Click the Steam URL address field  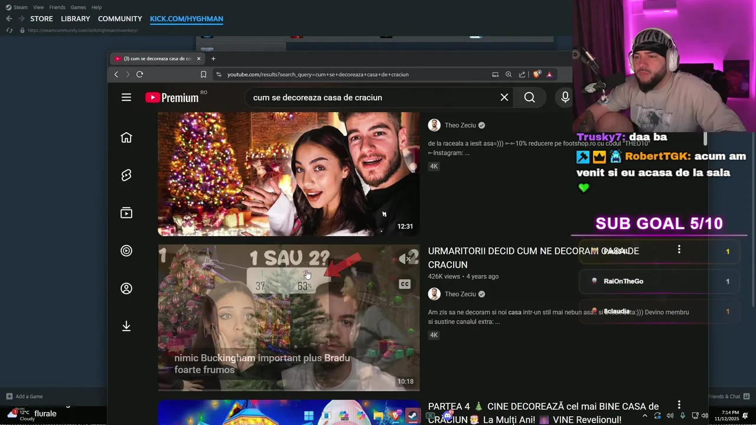coord(83,30)
